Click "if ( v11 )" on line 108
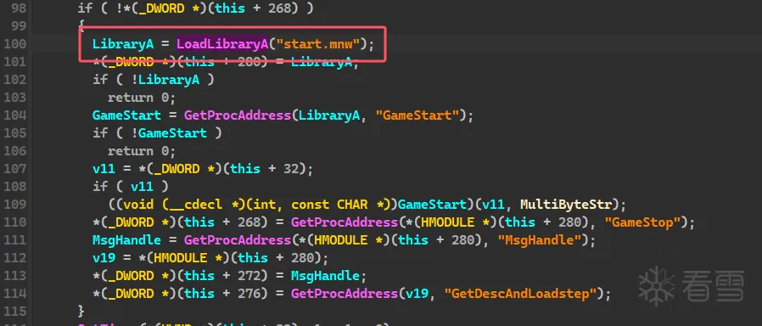Viewport: 762px width, 326px height. click(x=130, y=187)
